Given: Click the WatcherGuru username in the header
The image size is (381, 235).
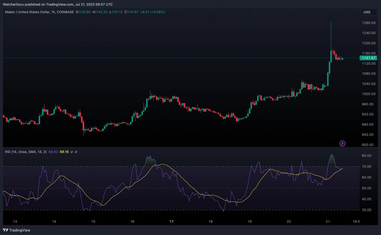Looking at the screenshot, I should click(13, 4).
